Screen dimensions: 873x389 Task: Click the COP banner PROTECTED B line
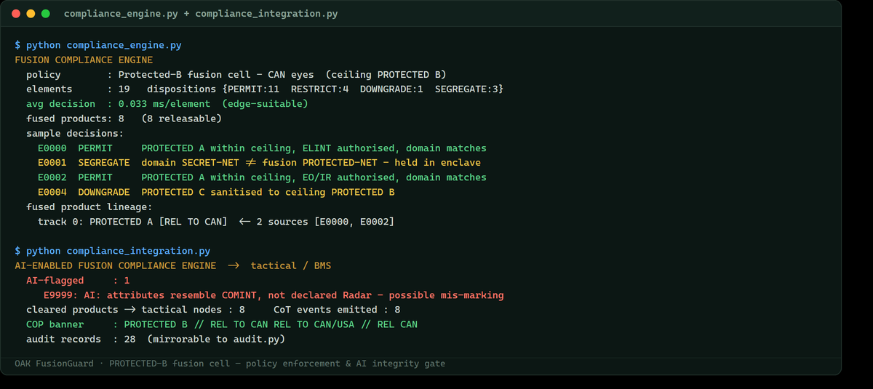[x=222, y=324]
